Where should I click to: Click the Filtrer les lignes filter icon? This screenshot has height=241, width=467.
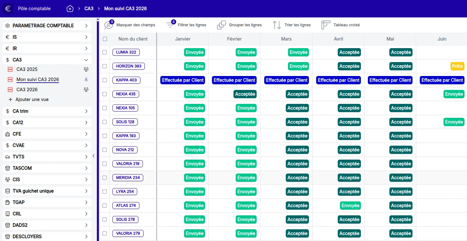(171, 25)
